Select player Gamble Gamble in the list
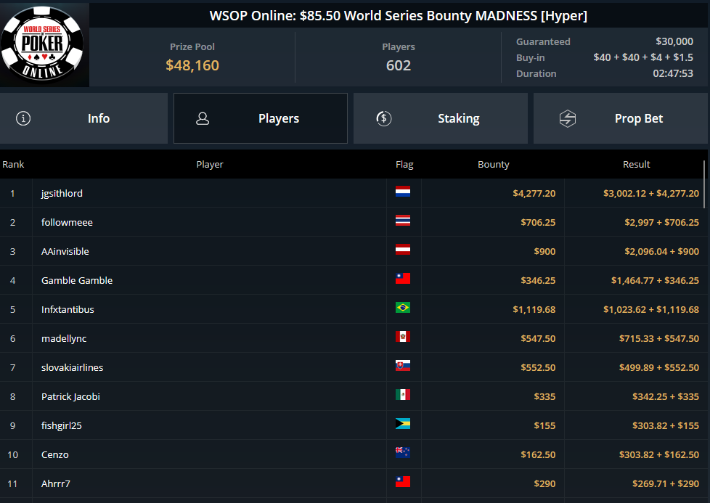 tap(77, 280)
